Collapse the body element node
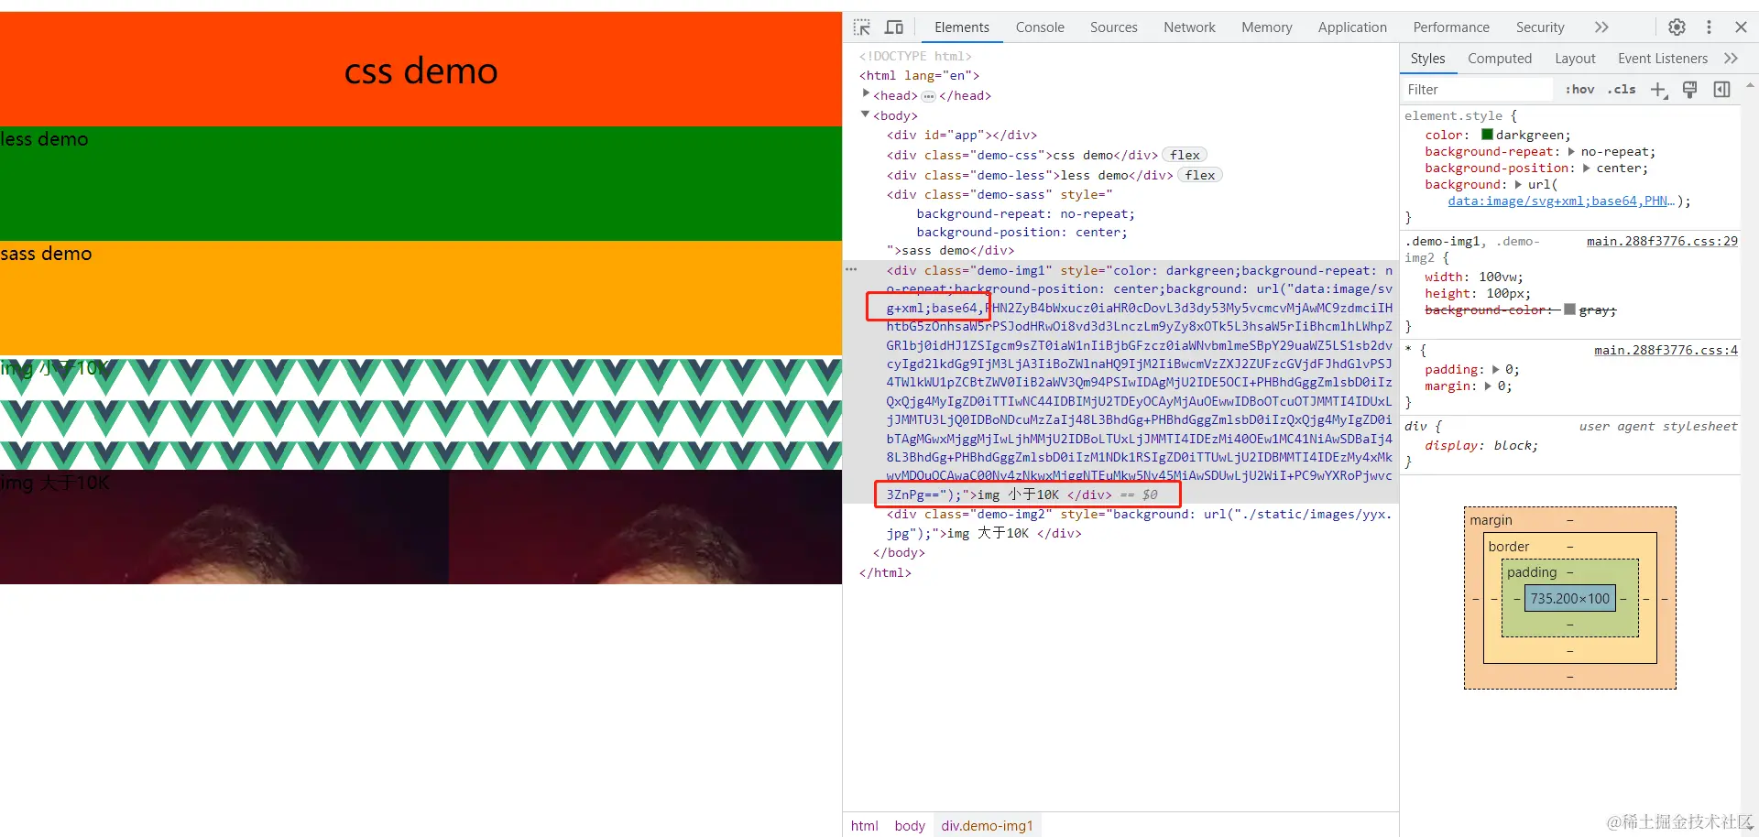The image size is (1759, 837). click(x=865, y=114)
